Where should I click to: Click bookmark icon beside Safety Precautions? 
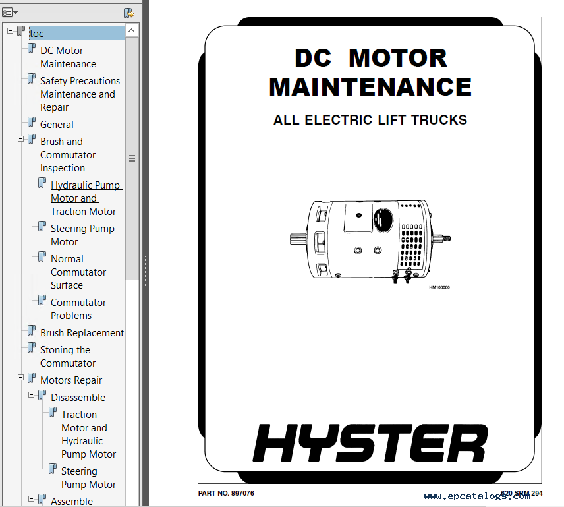[x=32, y=78]
